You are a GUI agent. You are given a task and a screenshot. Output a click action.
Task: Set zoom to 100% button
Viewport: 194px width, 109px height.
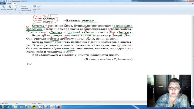click(x=15, y=8)
